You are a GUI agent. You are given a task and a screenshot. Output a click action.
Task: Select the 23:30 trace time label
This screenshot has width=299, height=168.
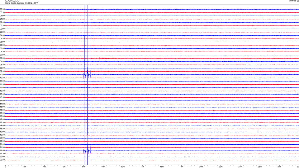click(2, 160)
